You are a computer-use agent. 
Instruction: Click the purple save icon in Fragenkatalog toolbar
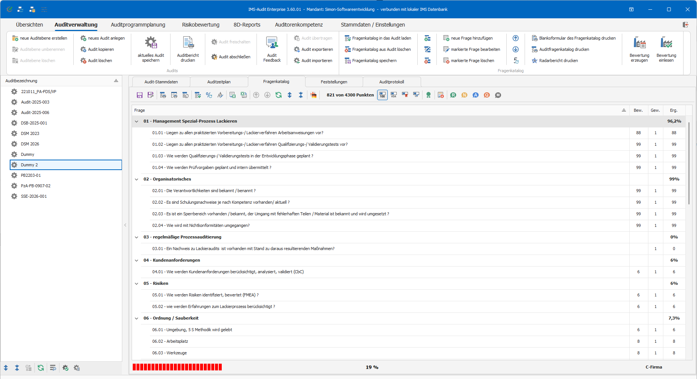coord(139,95)
